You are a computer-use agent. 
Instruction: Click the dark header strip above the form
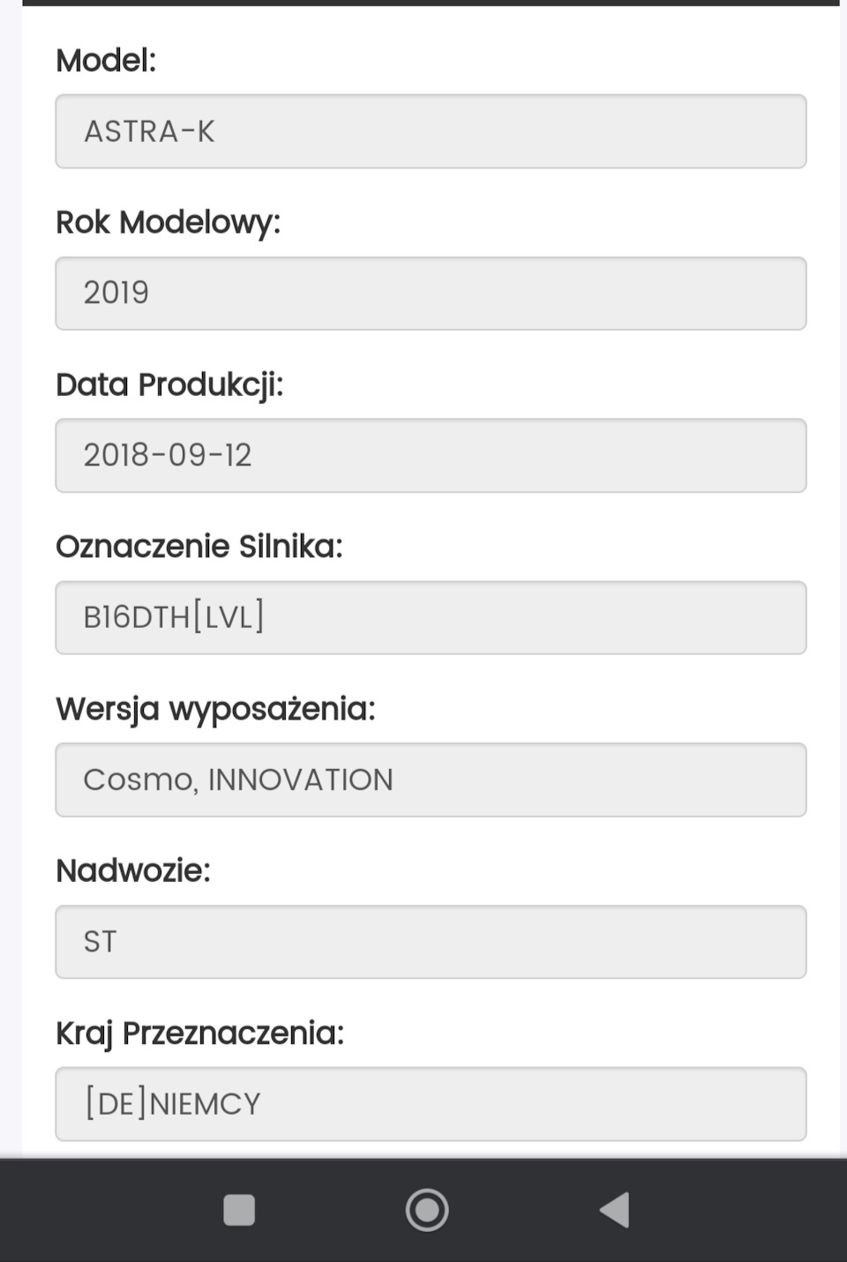[431, 3]
